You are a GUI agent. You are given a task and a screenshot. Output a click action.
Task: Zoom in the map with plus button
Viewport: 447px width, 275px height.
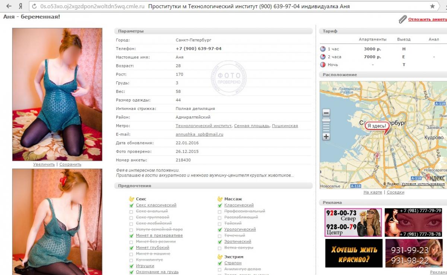point(326,136)
